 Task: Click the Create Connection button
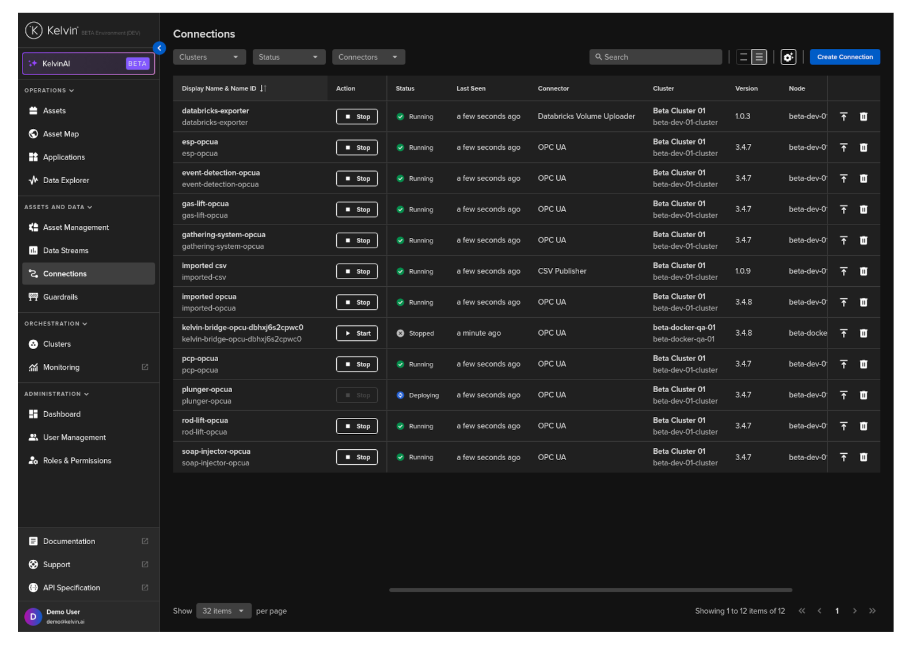coord(845,57)
